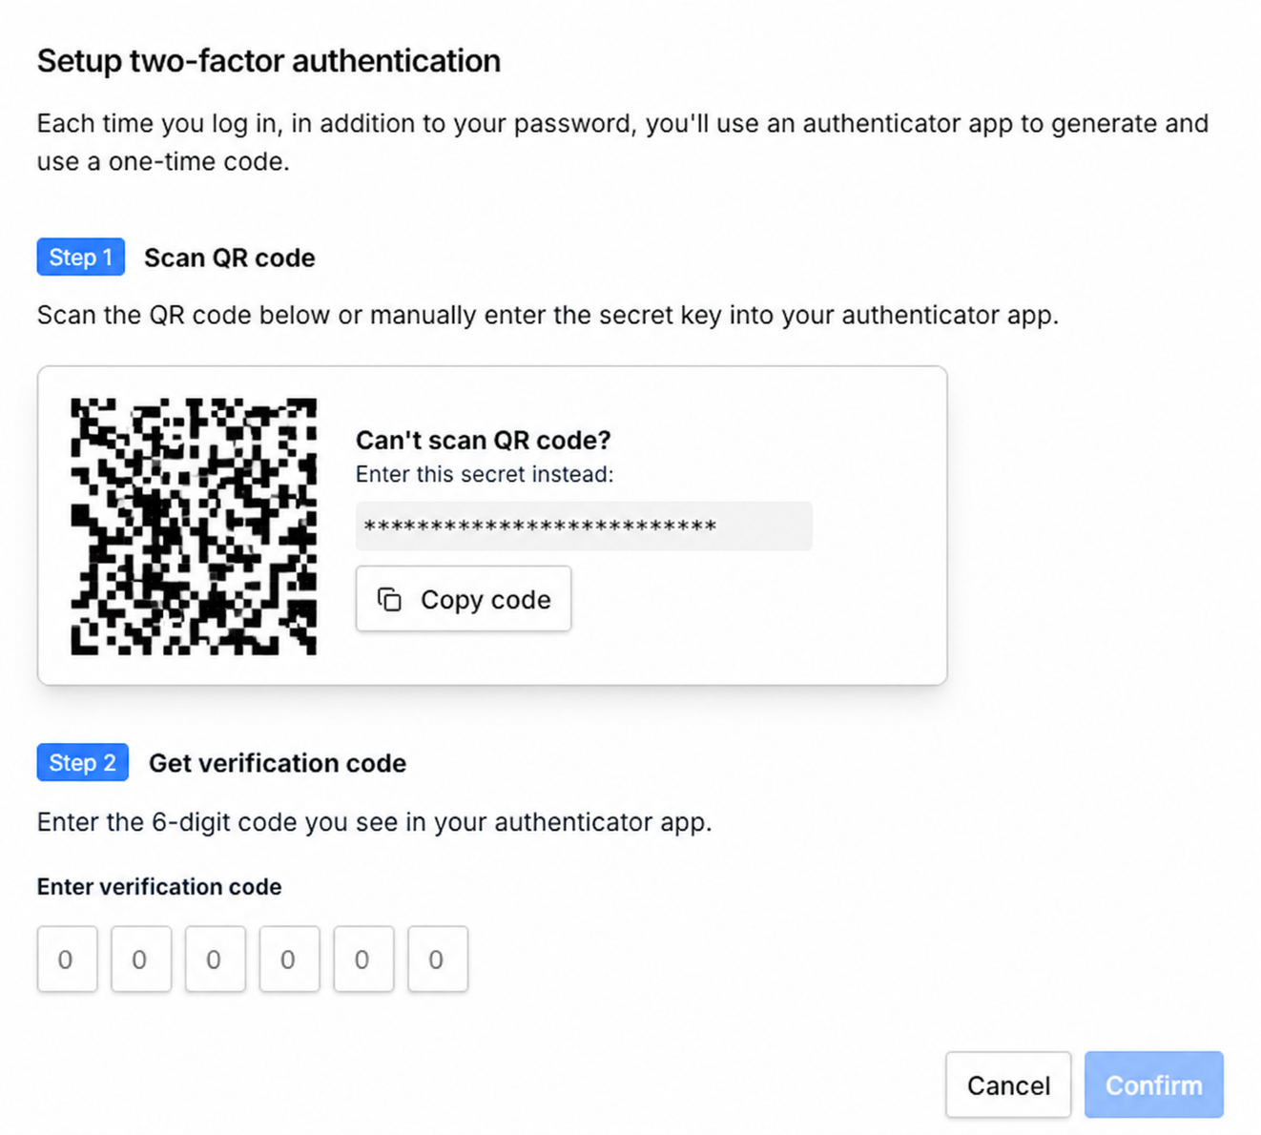The width and height of the screenshot is (1261, 1135).
Task: Click the QR code image
Action: coord(194,526)
